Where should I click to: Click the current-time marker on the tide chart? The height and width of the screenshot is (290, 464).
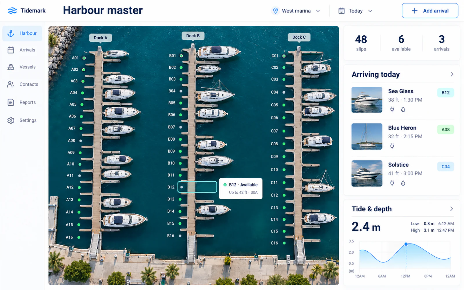[406, 244]
